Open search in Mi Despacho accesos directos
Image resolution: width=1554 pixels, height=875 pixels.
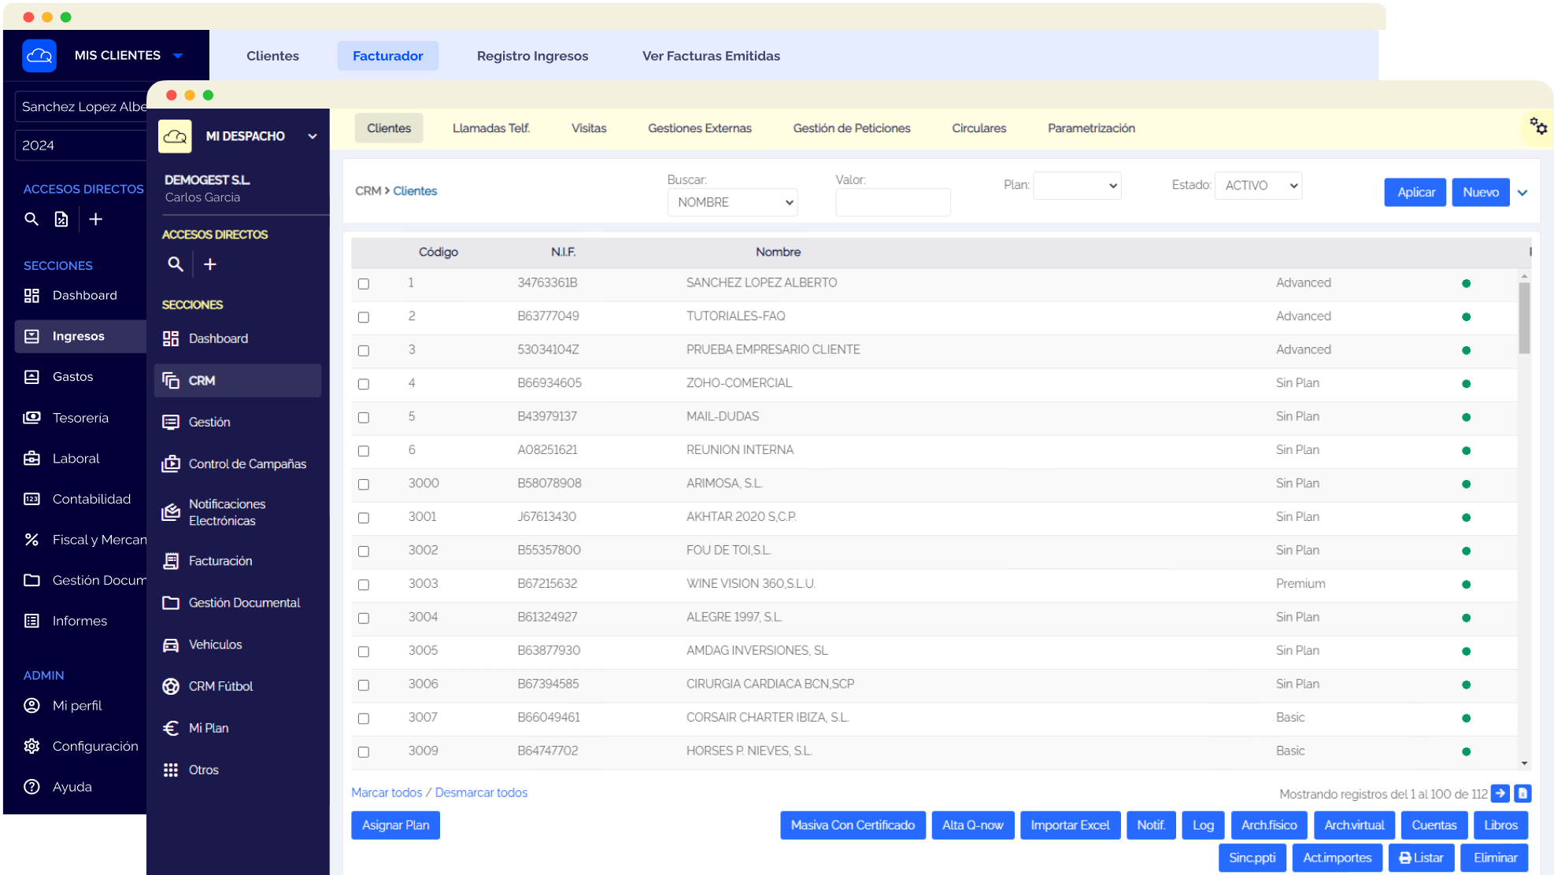point(176,264)
